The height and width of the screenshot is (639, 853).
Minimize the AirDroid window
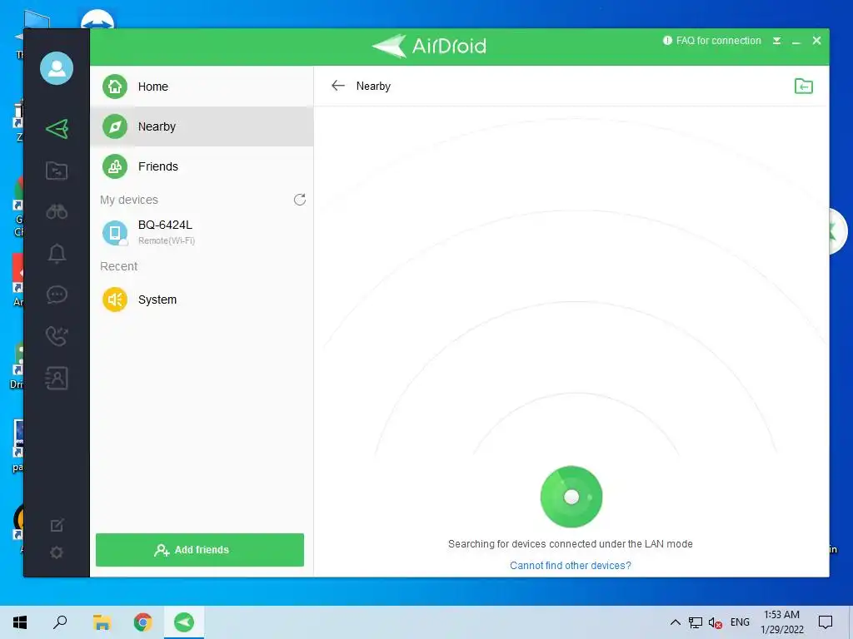click(796, 41)
